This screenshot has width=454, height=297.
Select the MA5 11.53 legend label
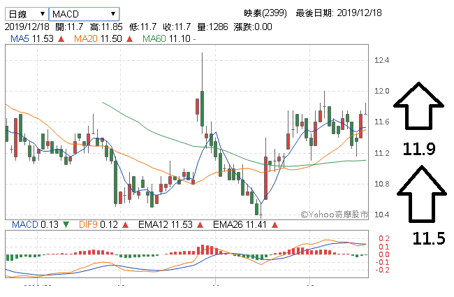[32, 38]
